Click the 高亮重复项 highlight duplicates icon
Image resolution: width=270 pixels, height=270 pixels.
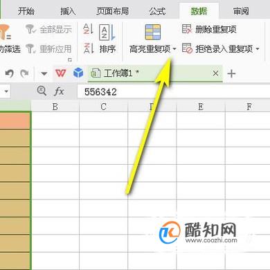coord(153,32)
